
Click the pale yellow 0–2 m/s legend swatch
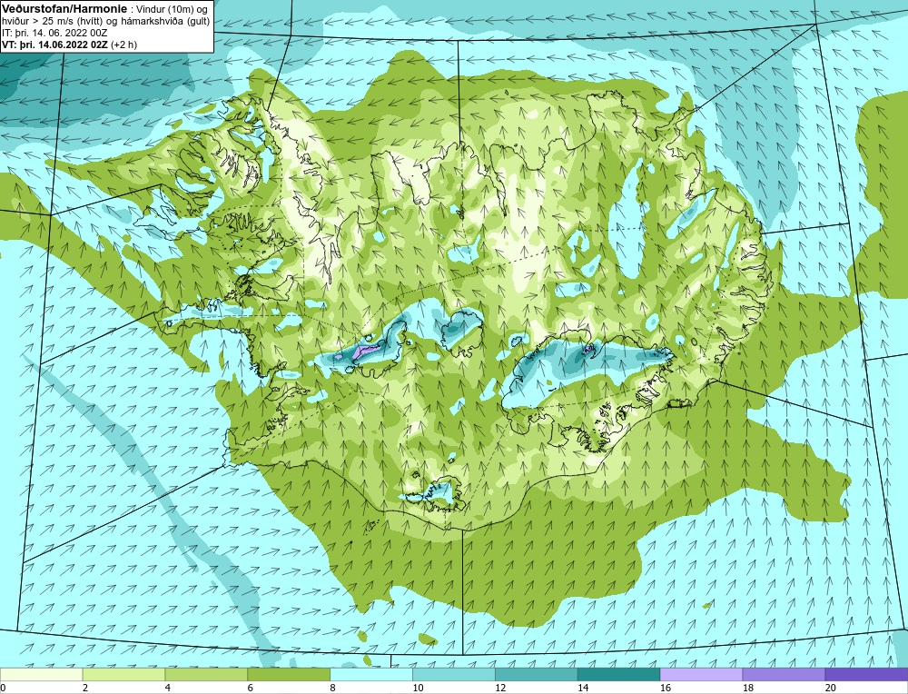click(42, 674)
